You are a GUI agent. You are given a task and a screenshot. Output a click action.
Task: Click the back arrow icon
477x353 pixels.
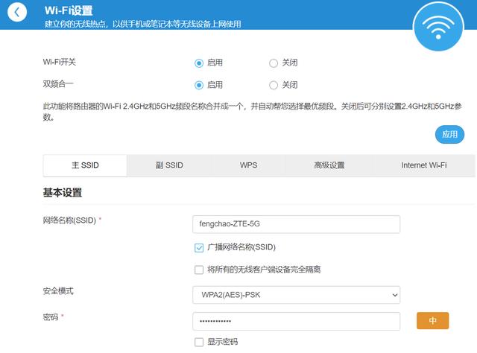click(18, 13)
